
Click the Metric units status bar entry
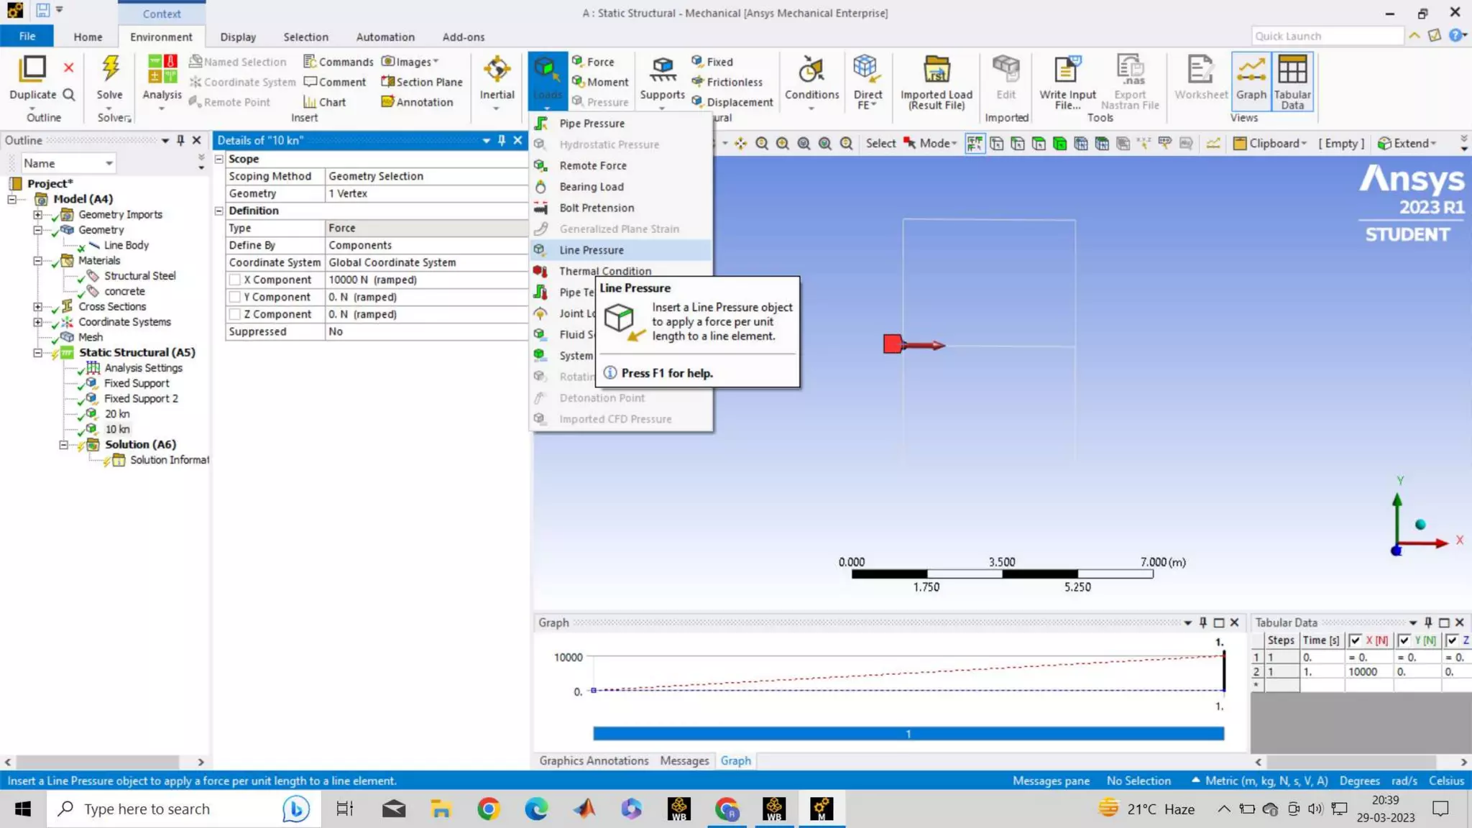point(1266,781)
